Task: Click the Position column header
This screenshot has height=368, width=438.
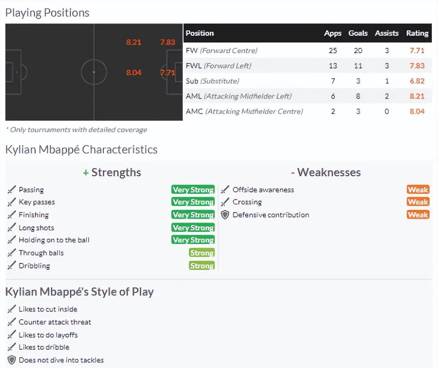Action: (200, 33)
